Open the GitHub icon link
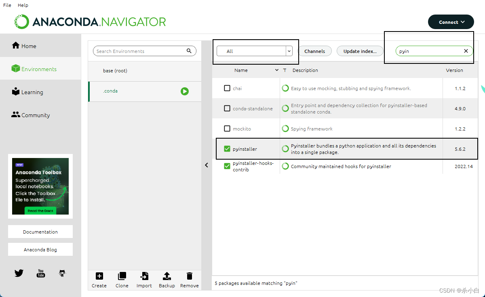 (62, 273)
